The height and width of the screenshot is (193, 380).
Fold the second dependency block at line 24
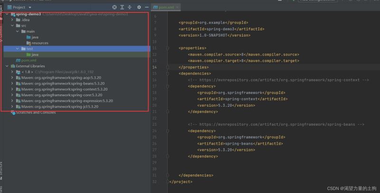coord(168,131)
